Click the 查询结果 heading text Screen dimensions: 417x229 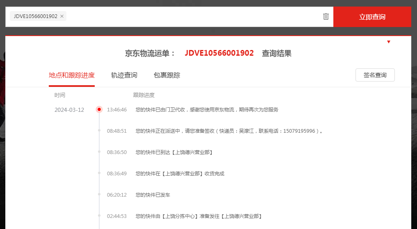(x=277, y=53)
